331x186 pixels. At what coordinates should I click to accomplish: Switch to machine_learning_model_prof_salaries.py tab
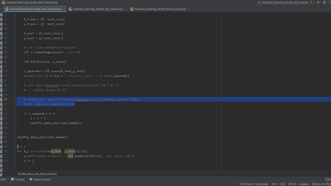(35, 9)
